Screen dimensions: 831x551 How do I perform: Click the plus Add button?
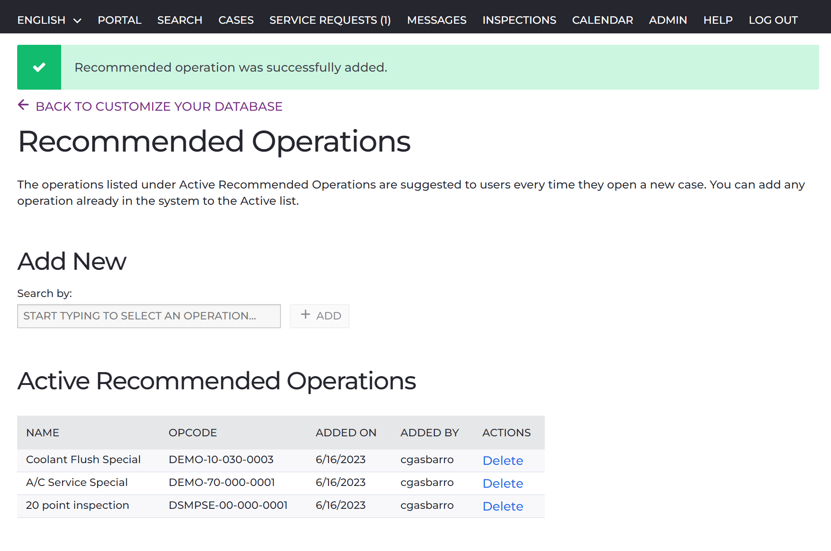320,316
